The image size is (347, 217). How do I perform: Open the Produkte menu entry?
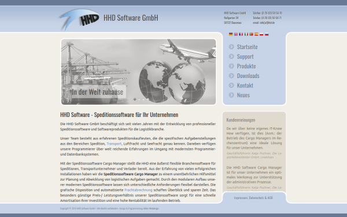[x=246, y=66]
